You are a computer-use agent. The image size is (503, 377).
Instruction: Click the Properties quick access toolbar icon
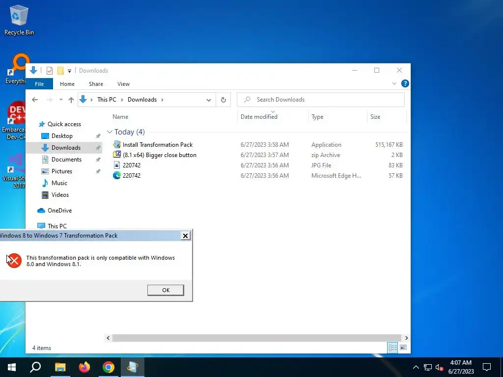(x=50, y=71)
